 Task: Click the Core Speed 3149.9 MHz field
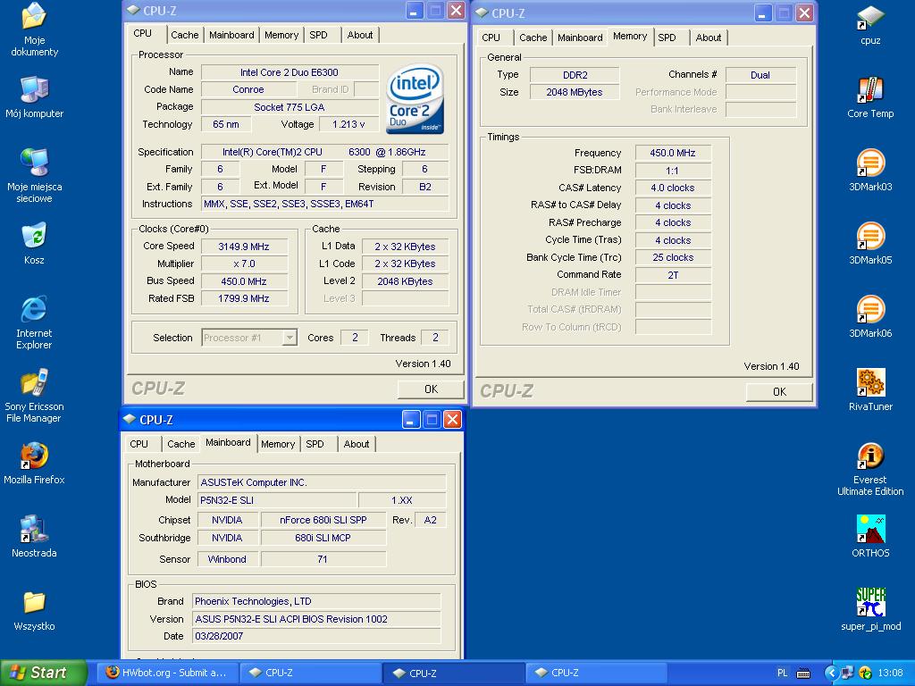click(244, 247)
